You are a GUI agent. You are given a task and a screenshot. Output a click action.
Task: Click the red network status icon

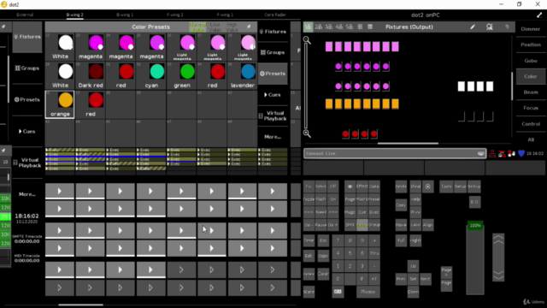[x=492, y=153]
